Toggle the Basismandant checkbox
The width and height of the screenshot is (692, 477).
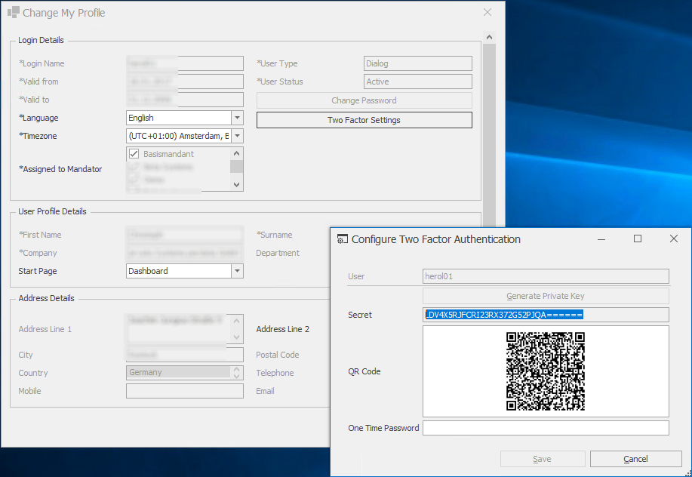pos(134,153)
